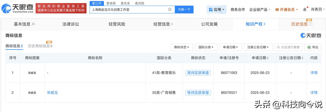Click the magnifier icon in the table search
The width and height of the screenshot is (326, 112).
278,47
